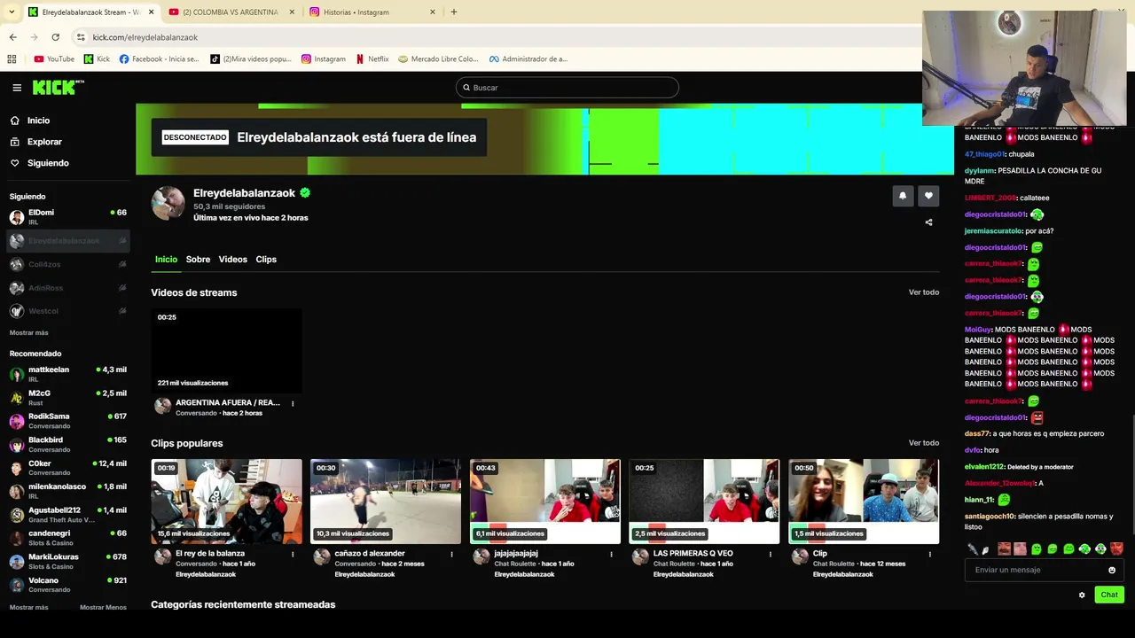Open Agustabell212 recommended channel

[67, 515]
